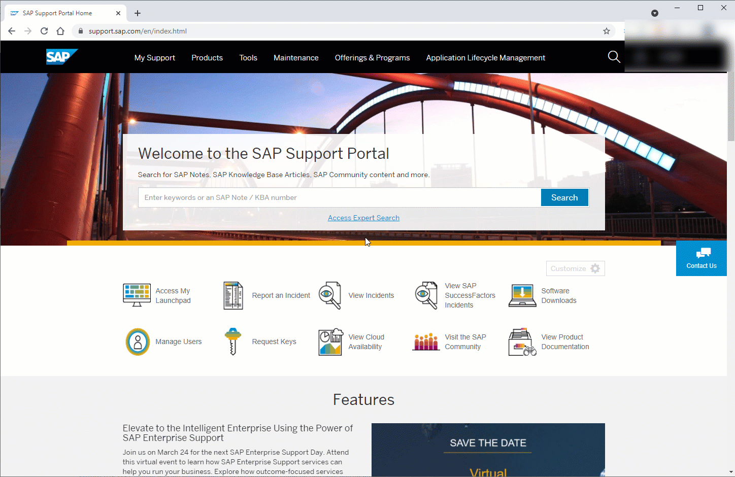Click the Access My Launchpad monitor icon

point(137,295)
